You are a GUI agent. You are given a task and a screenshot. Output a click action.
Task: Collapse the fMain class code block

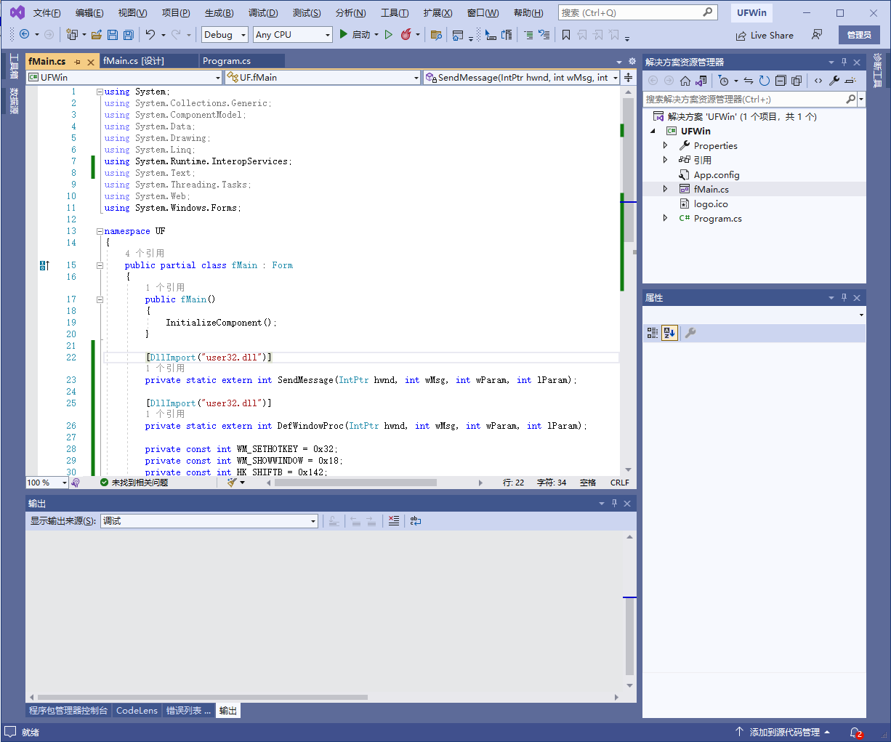(100, 265)
